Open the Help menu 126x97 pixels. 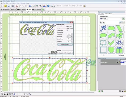pyautogui.click(x=28, y=3)
